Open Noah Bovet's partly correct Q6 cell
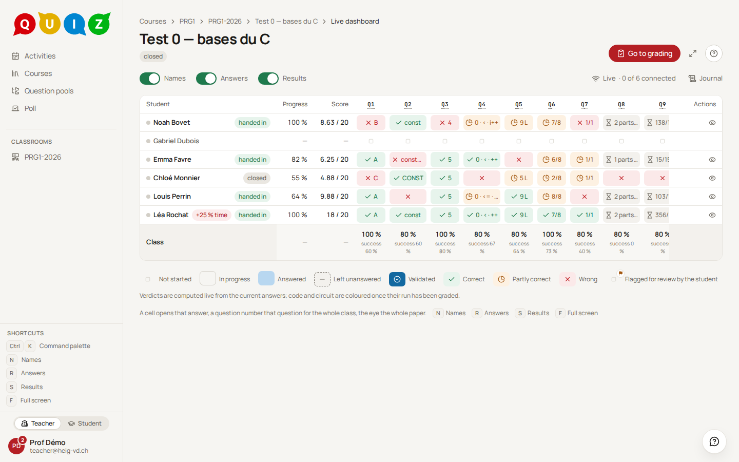 click(x=552, y=123)
